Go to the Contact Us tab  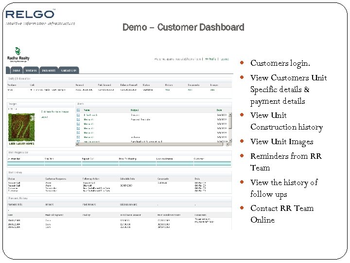[x=69, y=70]
